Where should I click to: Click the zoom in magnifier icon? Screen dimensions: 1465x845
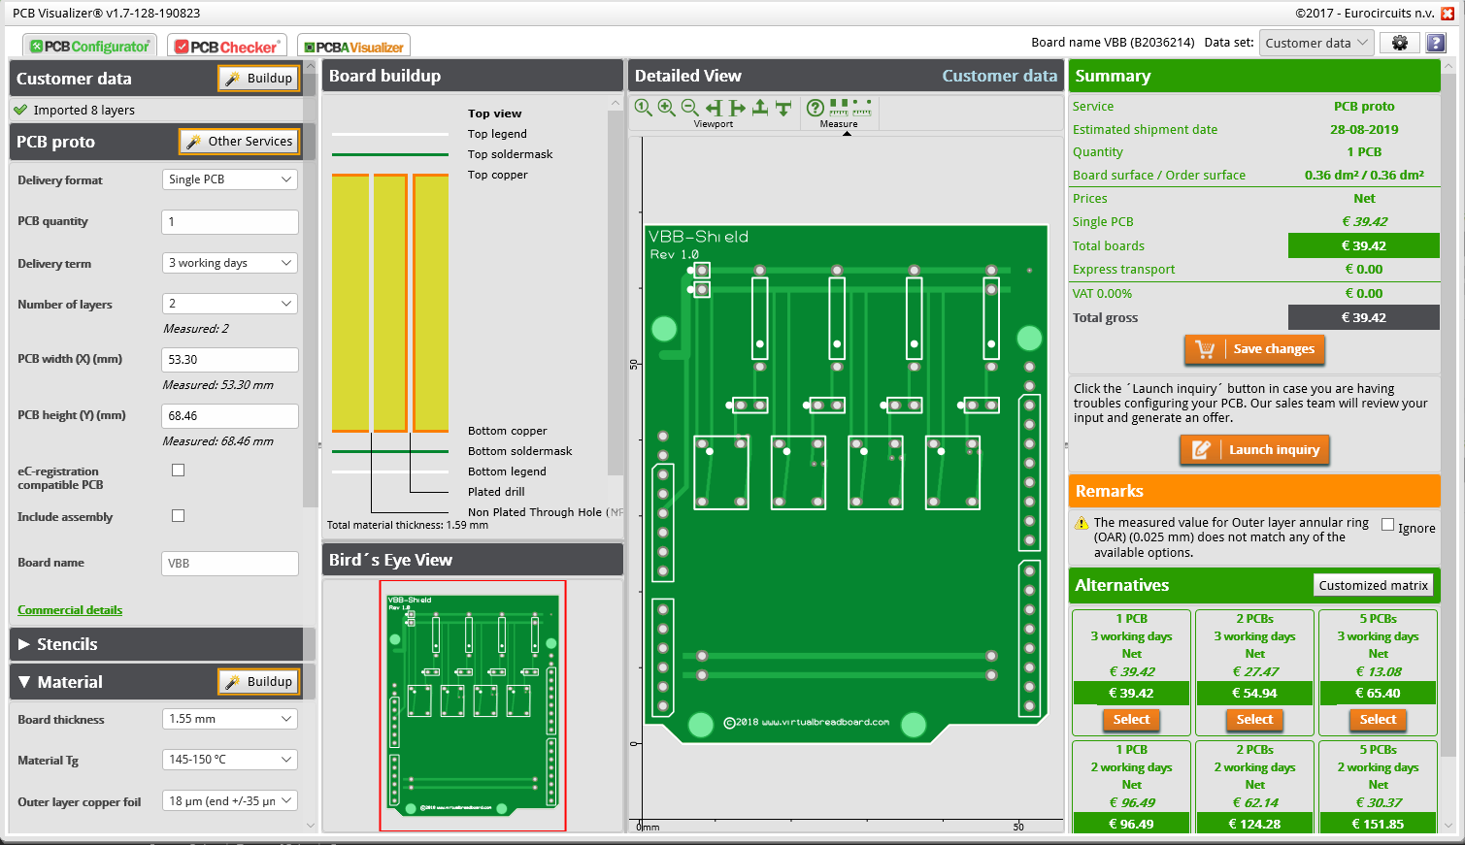[666, 108]
